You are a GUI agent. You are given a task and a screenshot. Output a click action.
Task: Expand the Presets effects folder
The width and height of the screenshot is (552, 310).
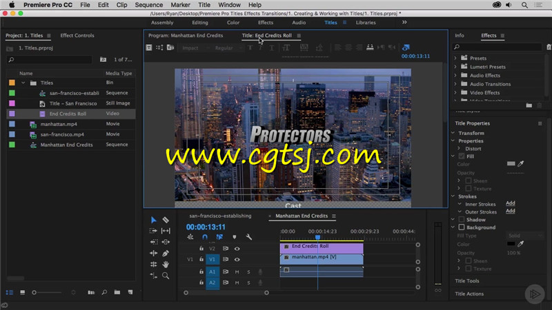point(455,58)
